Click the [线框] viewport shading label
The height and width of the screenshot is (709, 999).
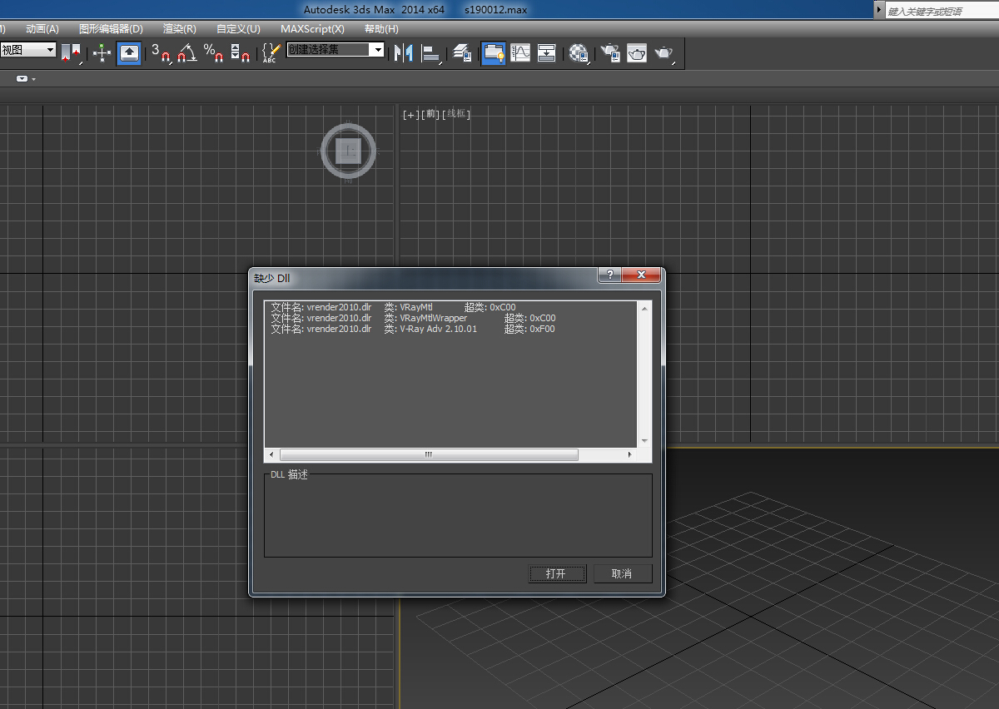pyautogui.click(x=456, y=115)
